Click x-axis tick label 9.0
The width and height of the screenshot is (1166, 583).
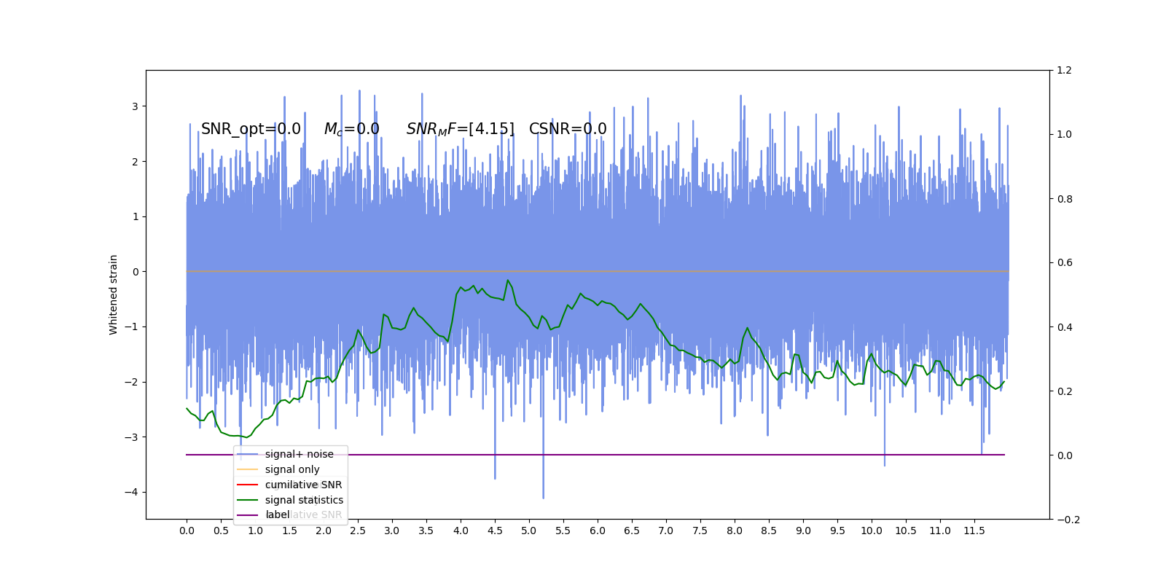803,531
